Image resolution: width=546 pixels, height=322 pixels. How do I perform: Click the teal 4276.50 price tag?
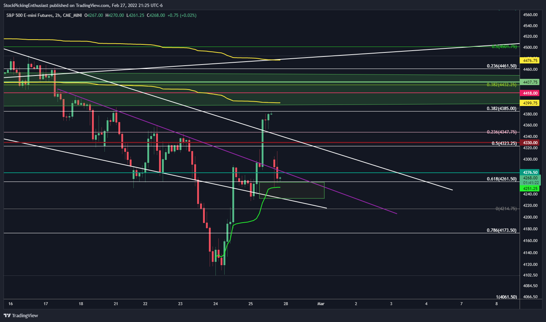point(530,172)
